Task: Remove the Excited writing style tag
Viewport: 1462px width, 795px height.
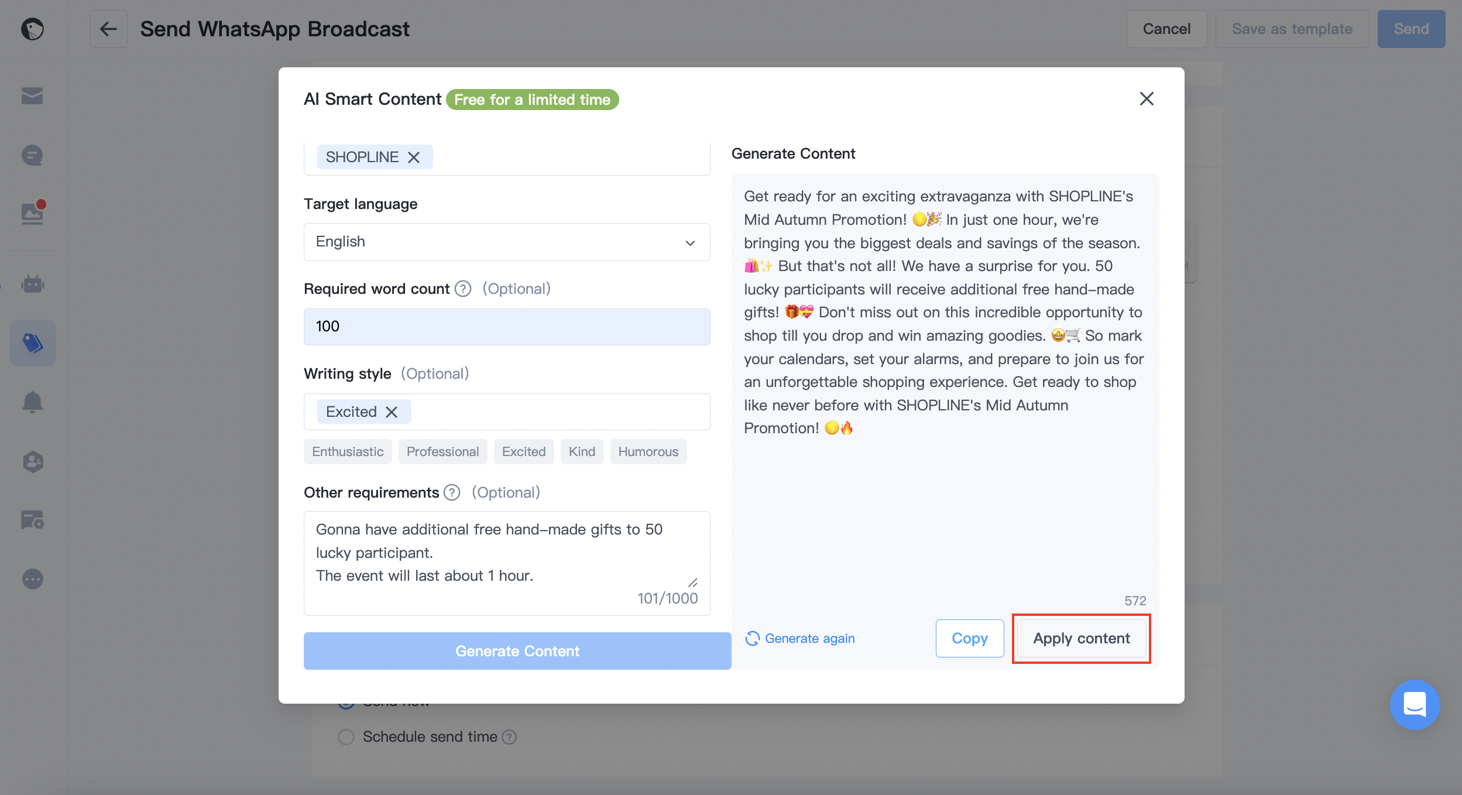Action: (x=392, y=412)
